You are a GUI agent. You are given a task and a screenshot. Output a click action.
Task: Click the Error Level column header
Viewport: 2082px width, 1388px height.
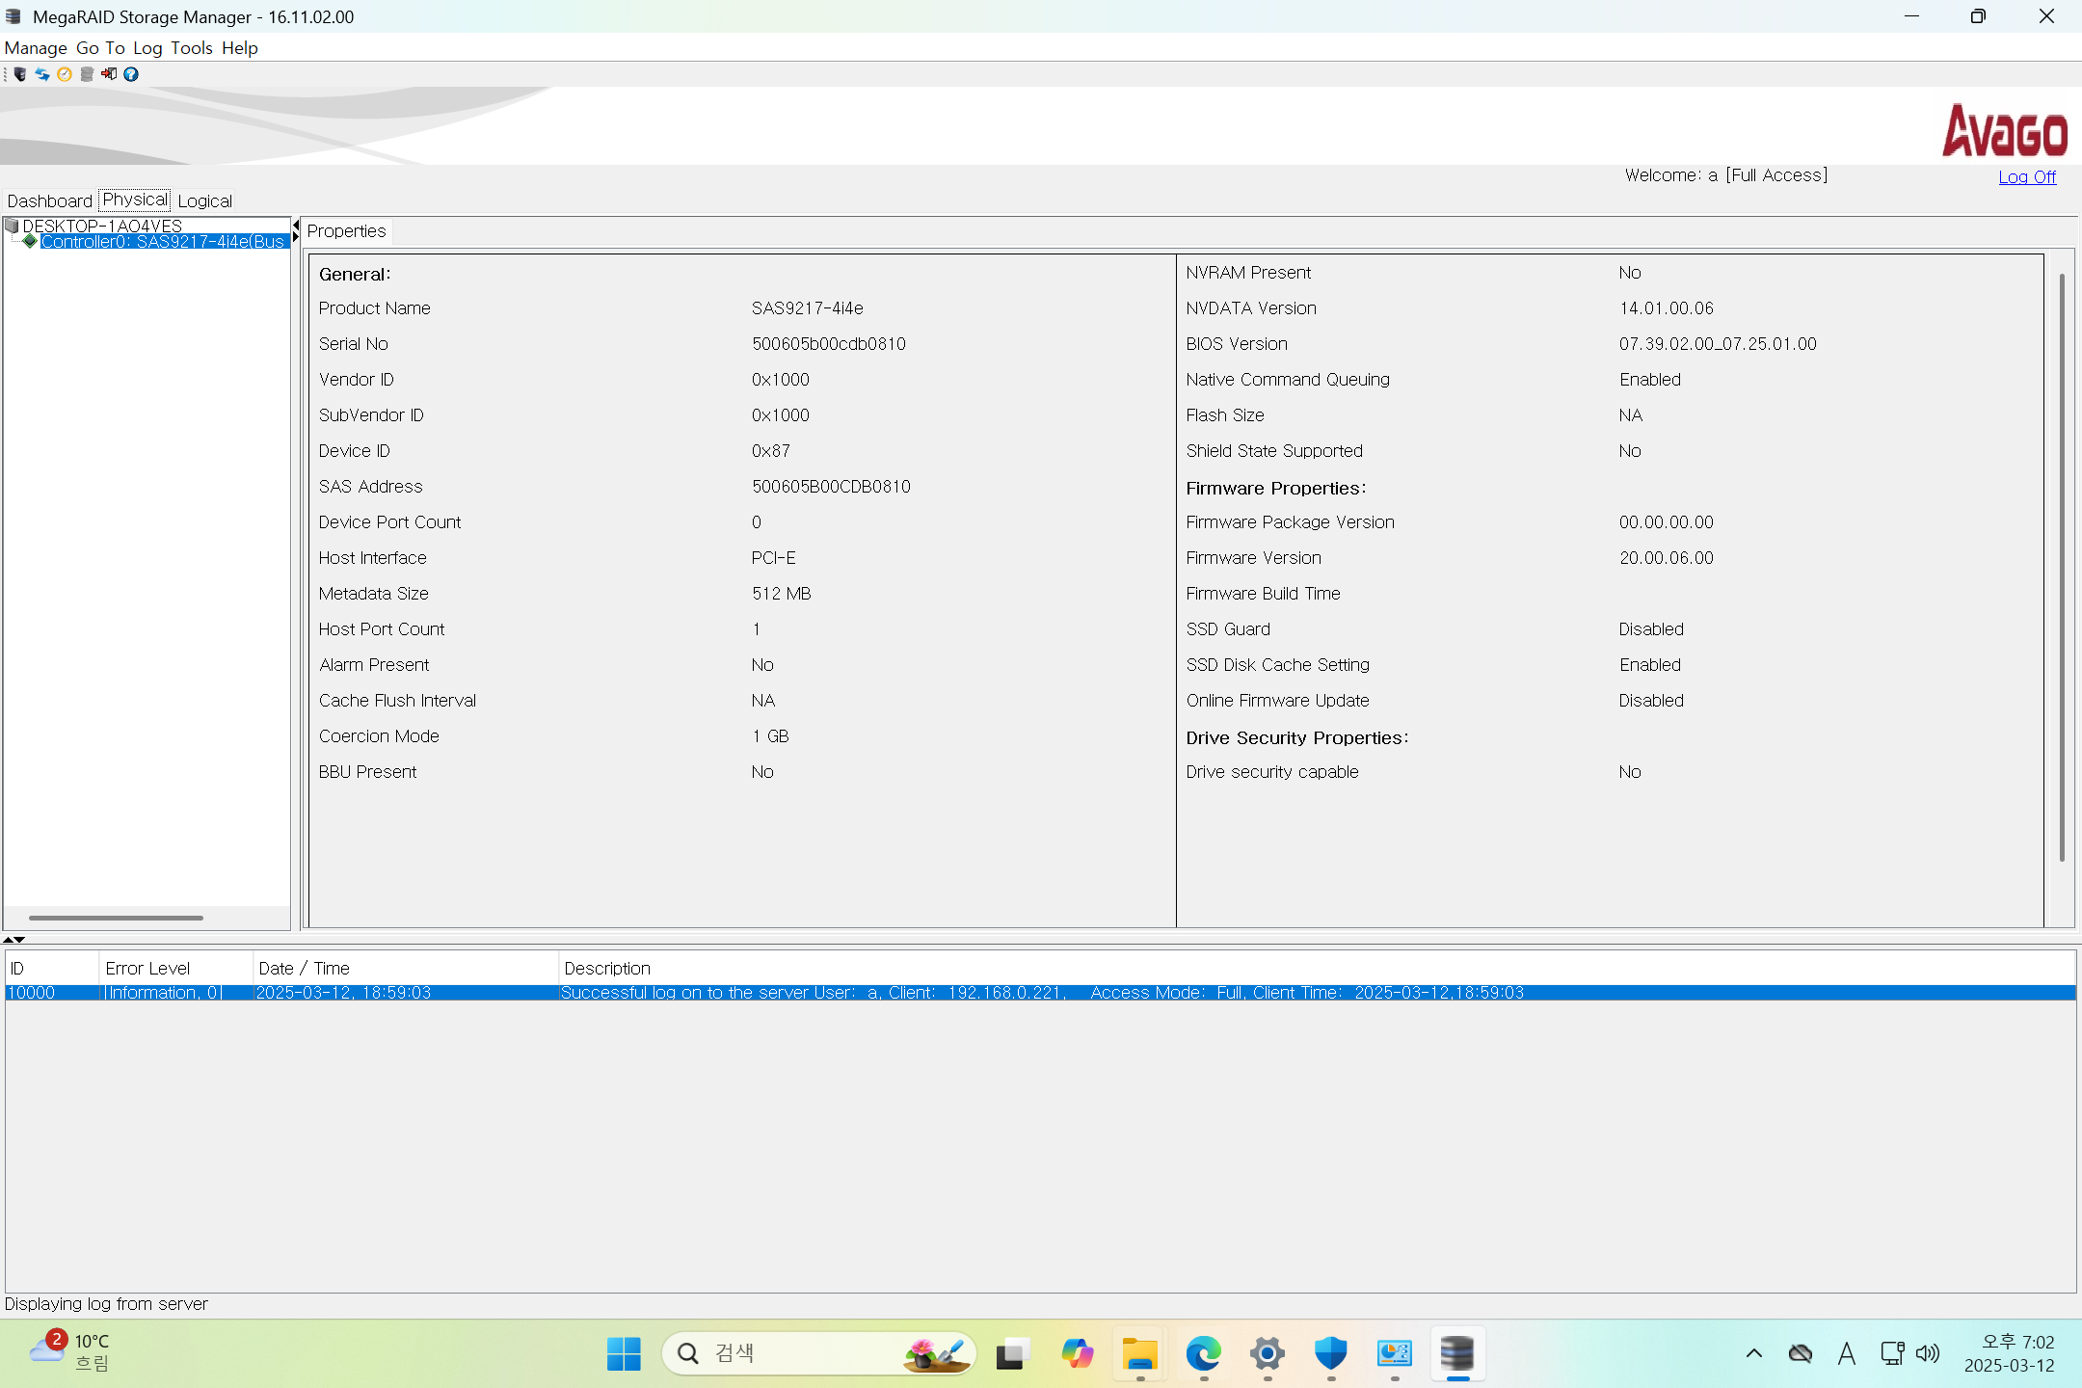coord(175,968)
